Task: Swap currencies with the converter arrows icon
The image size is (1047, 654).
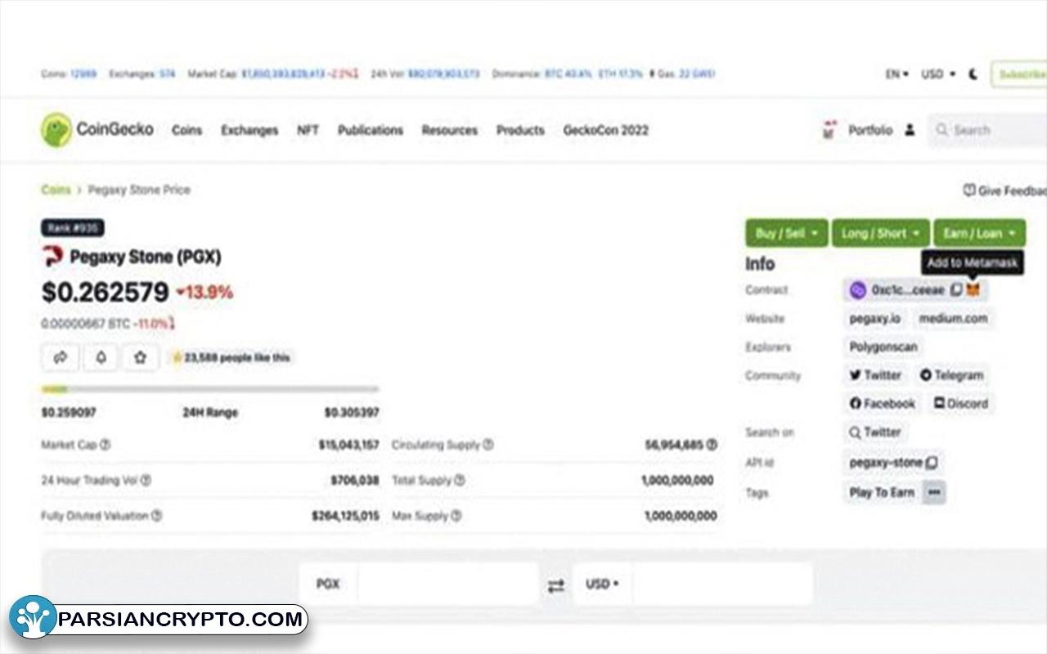Action: (x=556, y=585)
